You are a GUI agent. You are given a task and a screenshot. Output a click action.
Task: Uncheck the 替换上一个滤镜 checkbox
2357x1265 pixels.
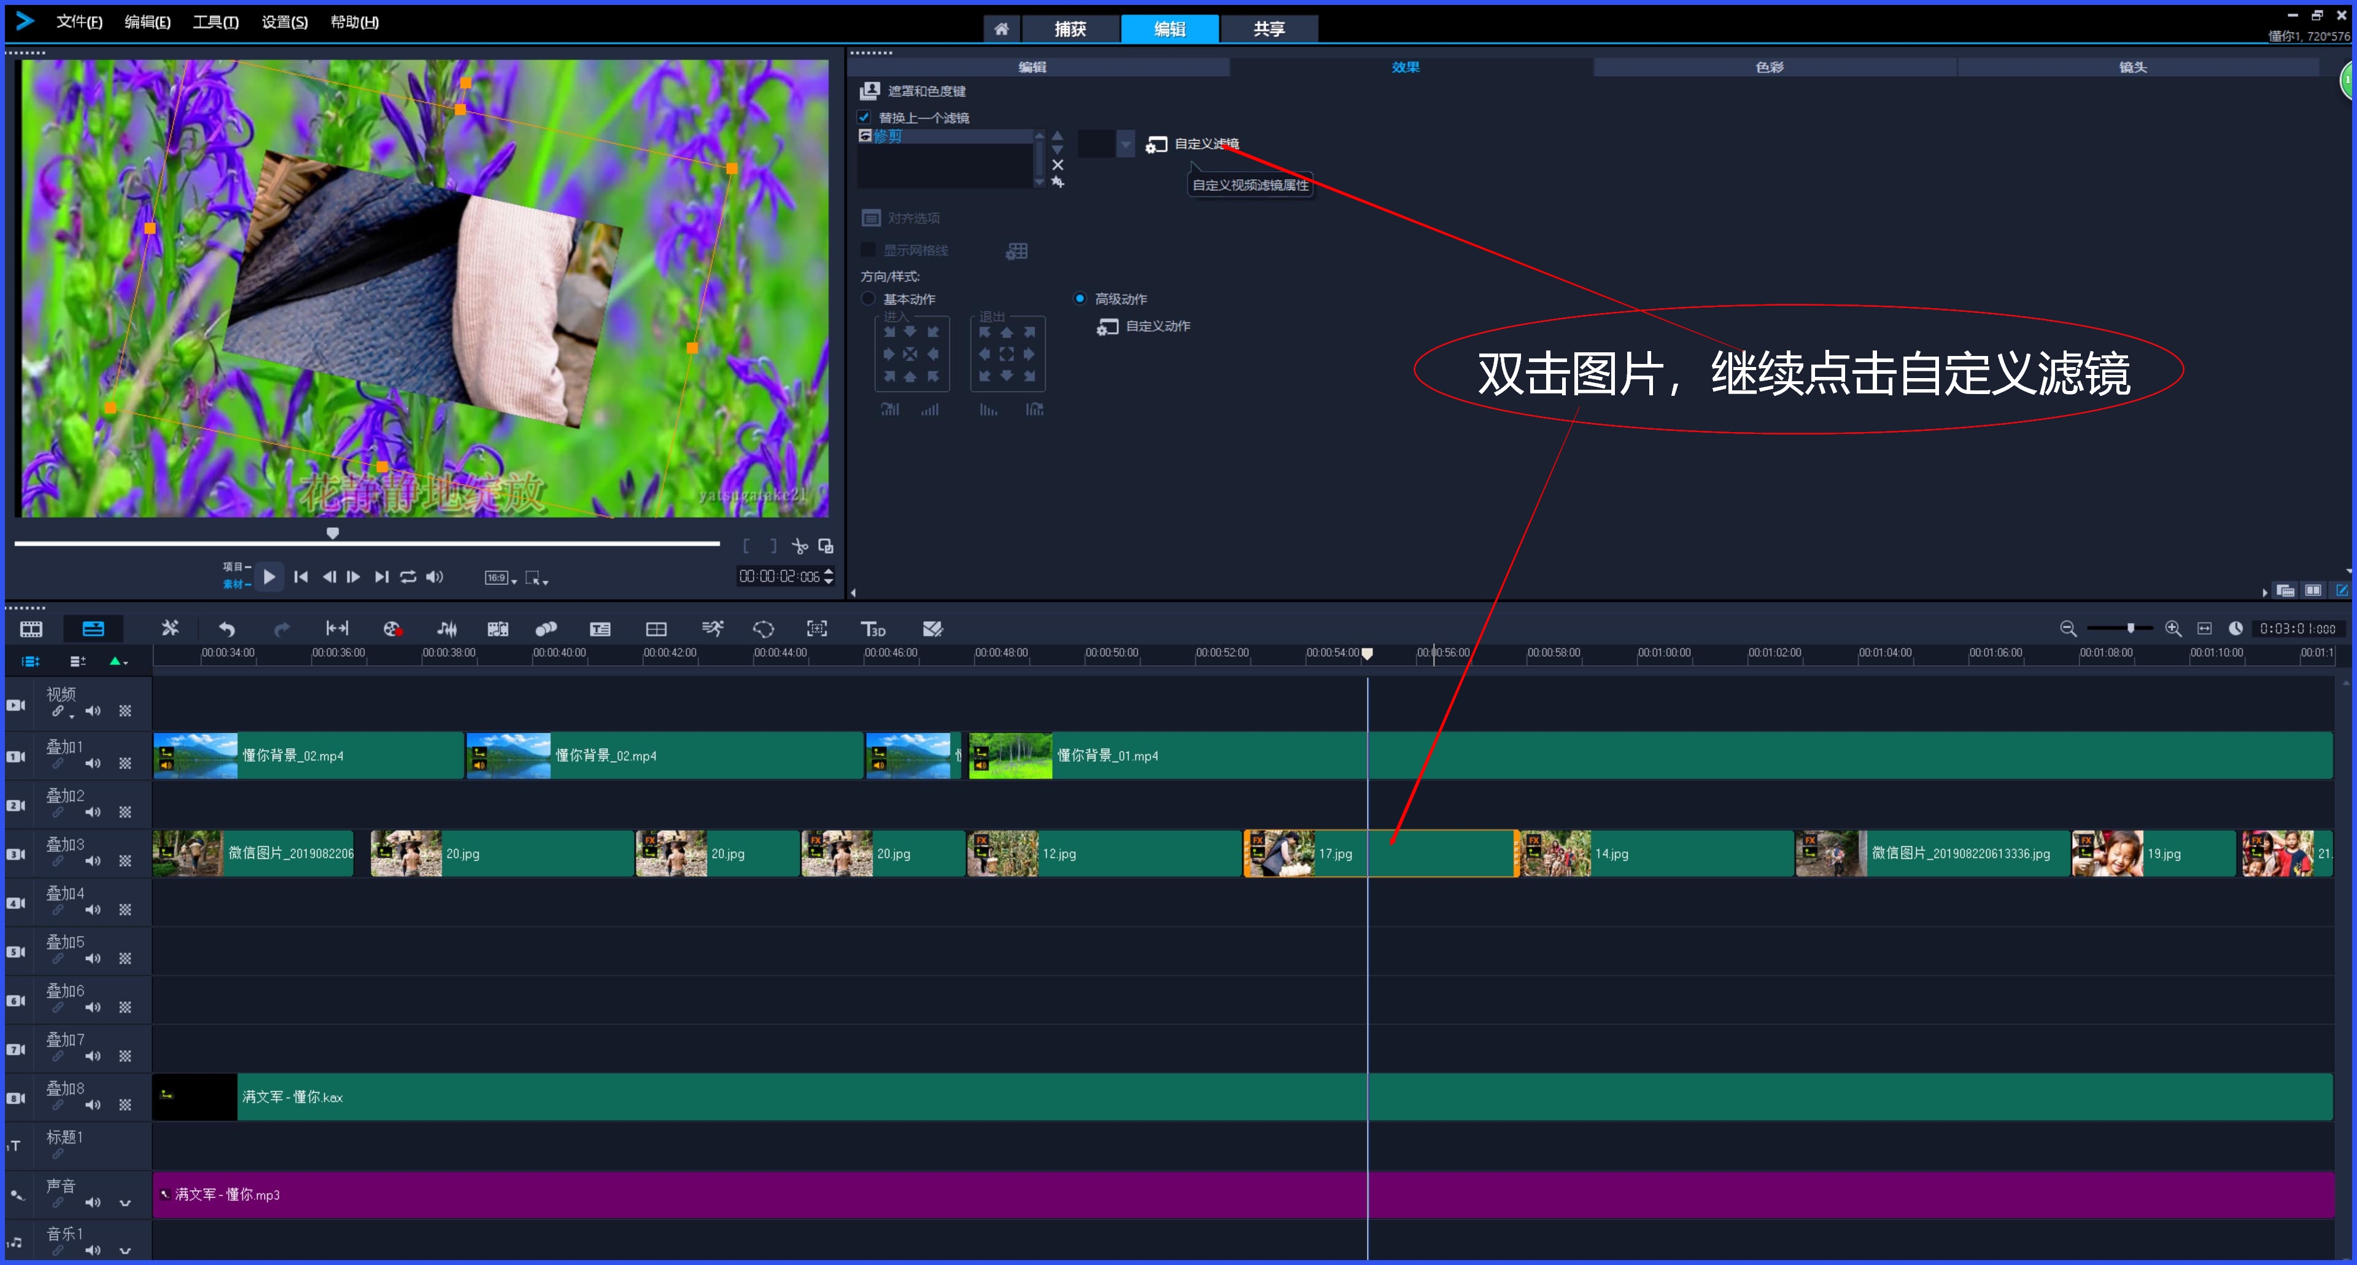[x=865, y=117]
